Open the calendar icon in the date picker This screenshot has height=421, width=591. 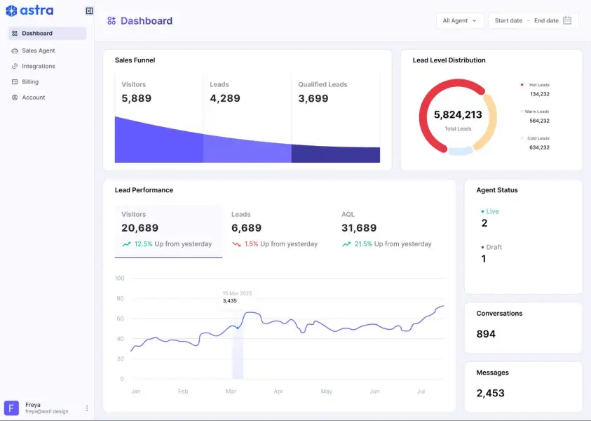(567, 20)
